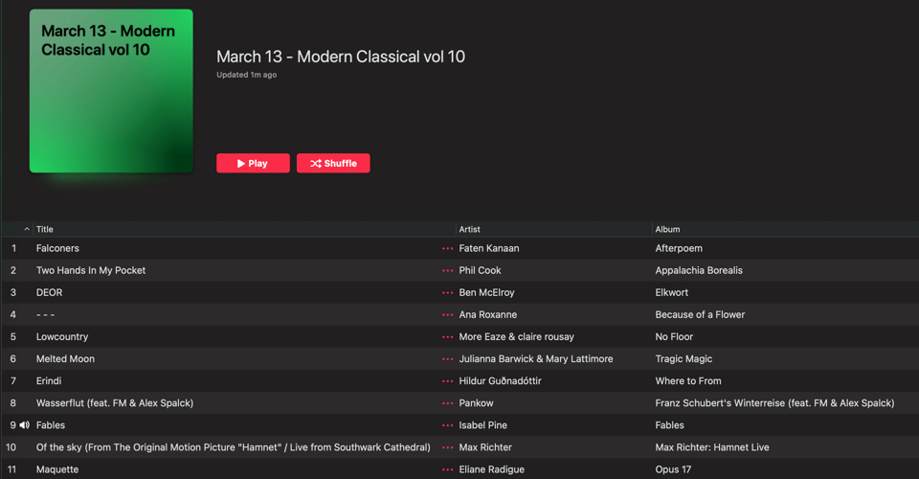Open more options for Lowcountry track
Screen dimensions: 919x479
click(x=447, y=337)
